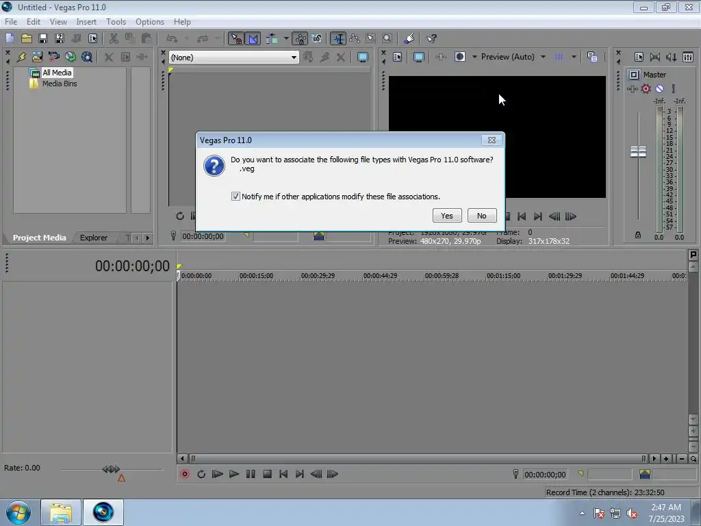Toggle Automatic Crossfades button
Image resolution: width=701 pixels, height=526 pixels.
coord(253,38)
